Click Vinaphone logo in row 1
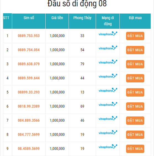Viewport: 154px width, 156px height. (108, 34)
